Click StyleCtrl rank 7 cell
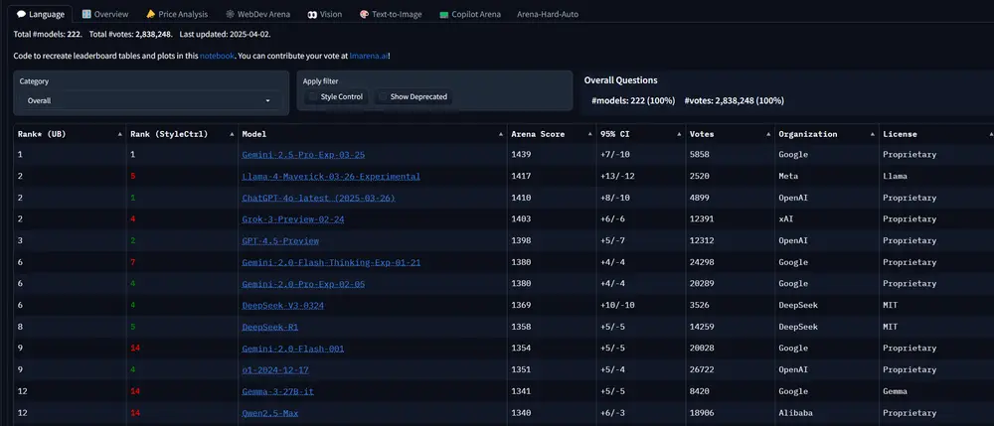Viewport: 994px width, 426px height. point(182,263)
